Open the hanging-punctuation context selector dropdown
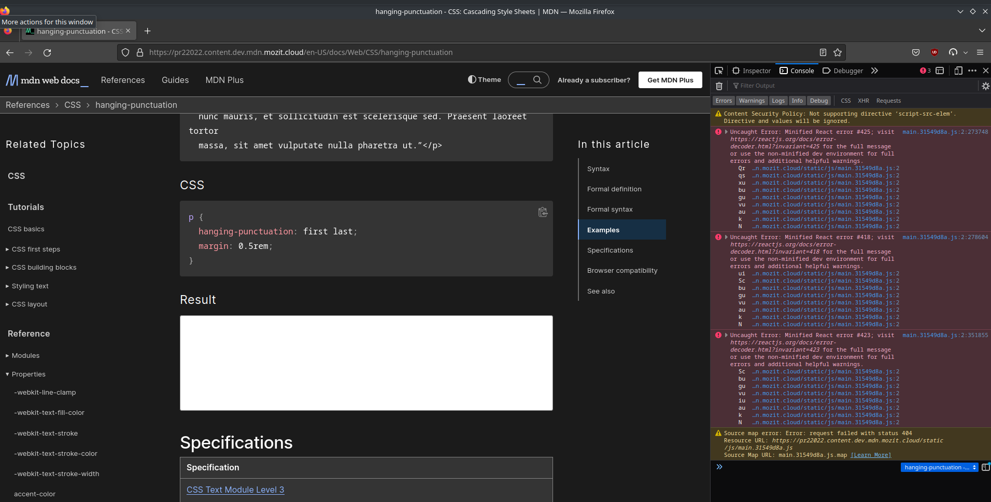The height and width of the screenshot is (502, 991). click(x=940, y=467)
